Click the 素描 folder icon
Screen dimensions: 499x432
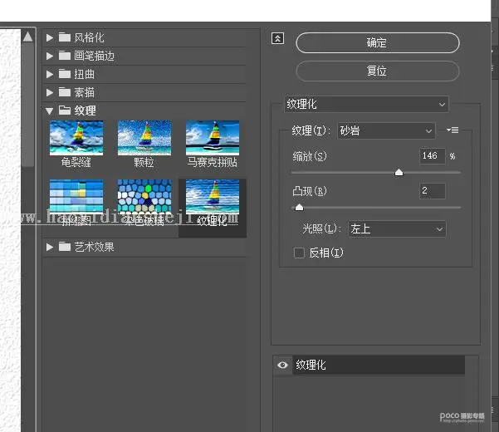point(65,92)
